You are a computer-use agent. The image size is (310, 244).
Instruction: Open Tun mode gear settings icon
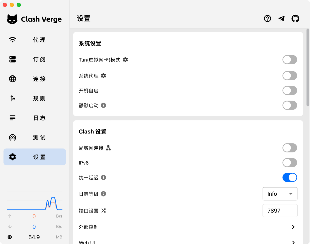[x=125, y=60]
